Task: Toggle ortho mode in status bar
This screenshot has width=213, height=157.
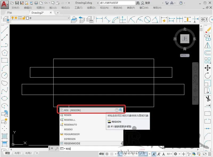Action: (120, 154)
